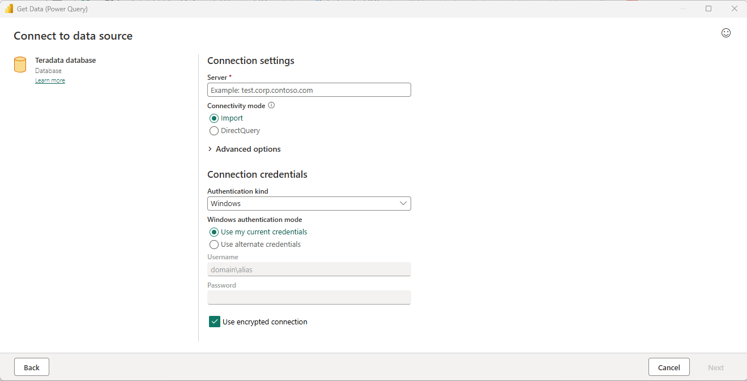Viewport: 747px width, 381px height.
Task: Click the Teradata database cylinder icon
Action: click(x=20, y=65)
